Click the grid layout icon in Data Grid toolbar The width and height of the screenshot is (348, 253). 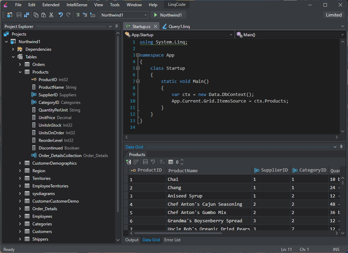(x=171, y=162)
